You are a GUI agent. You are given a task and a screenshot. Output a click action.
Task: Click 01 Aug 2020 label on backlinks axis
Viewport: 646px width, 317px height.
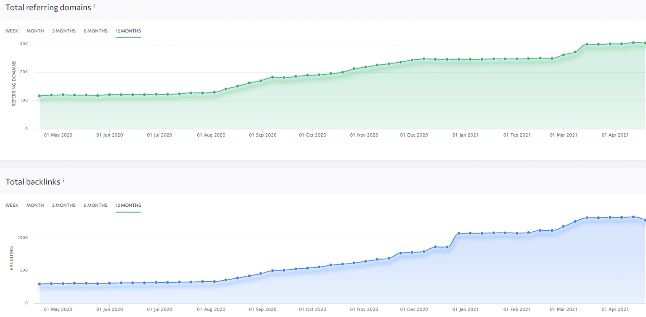(211, 310)
